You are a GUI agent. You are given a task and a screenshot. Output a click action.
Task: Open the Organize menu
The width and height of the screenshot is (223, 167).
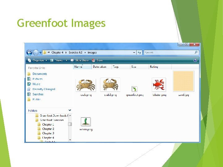coord(37,60)
